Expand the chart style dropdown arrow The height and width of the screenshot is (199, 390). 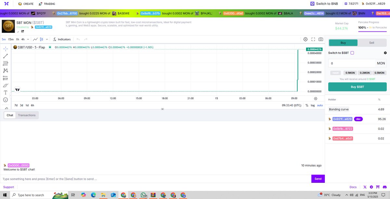47,39
